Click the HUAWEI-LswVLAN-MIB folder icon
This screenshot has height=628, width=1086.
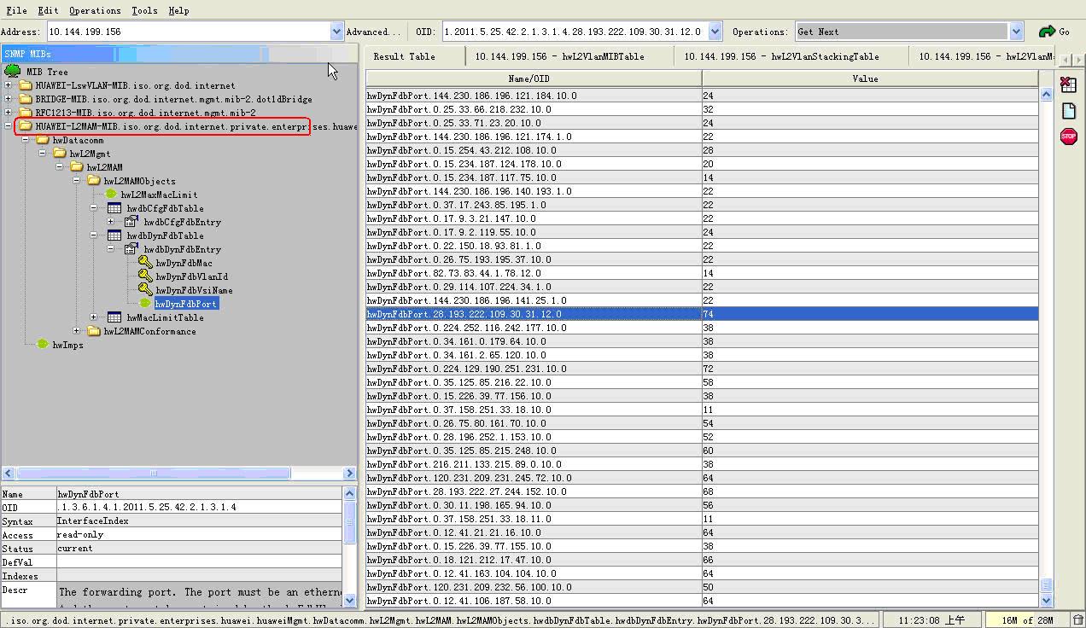click(x=26, y=85)
